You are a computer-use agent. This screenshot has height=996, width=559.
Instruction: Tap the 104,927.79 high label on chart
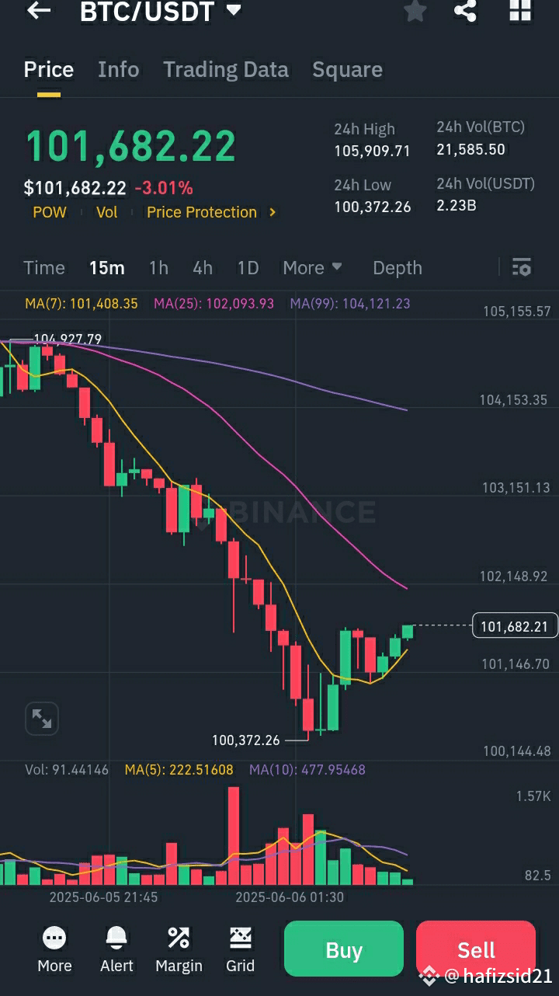tap(68, 340)
